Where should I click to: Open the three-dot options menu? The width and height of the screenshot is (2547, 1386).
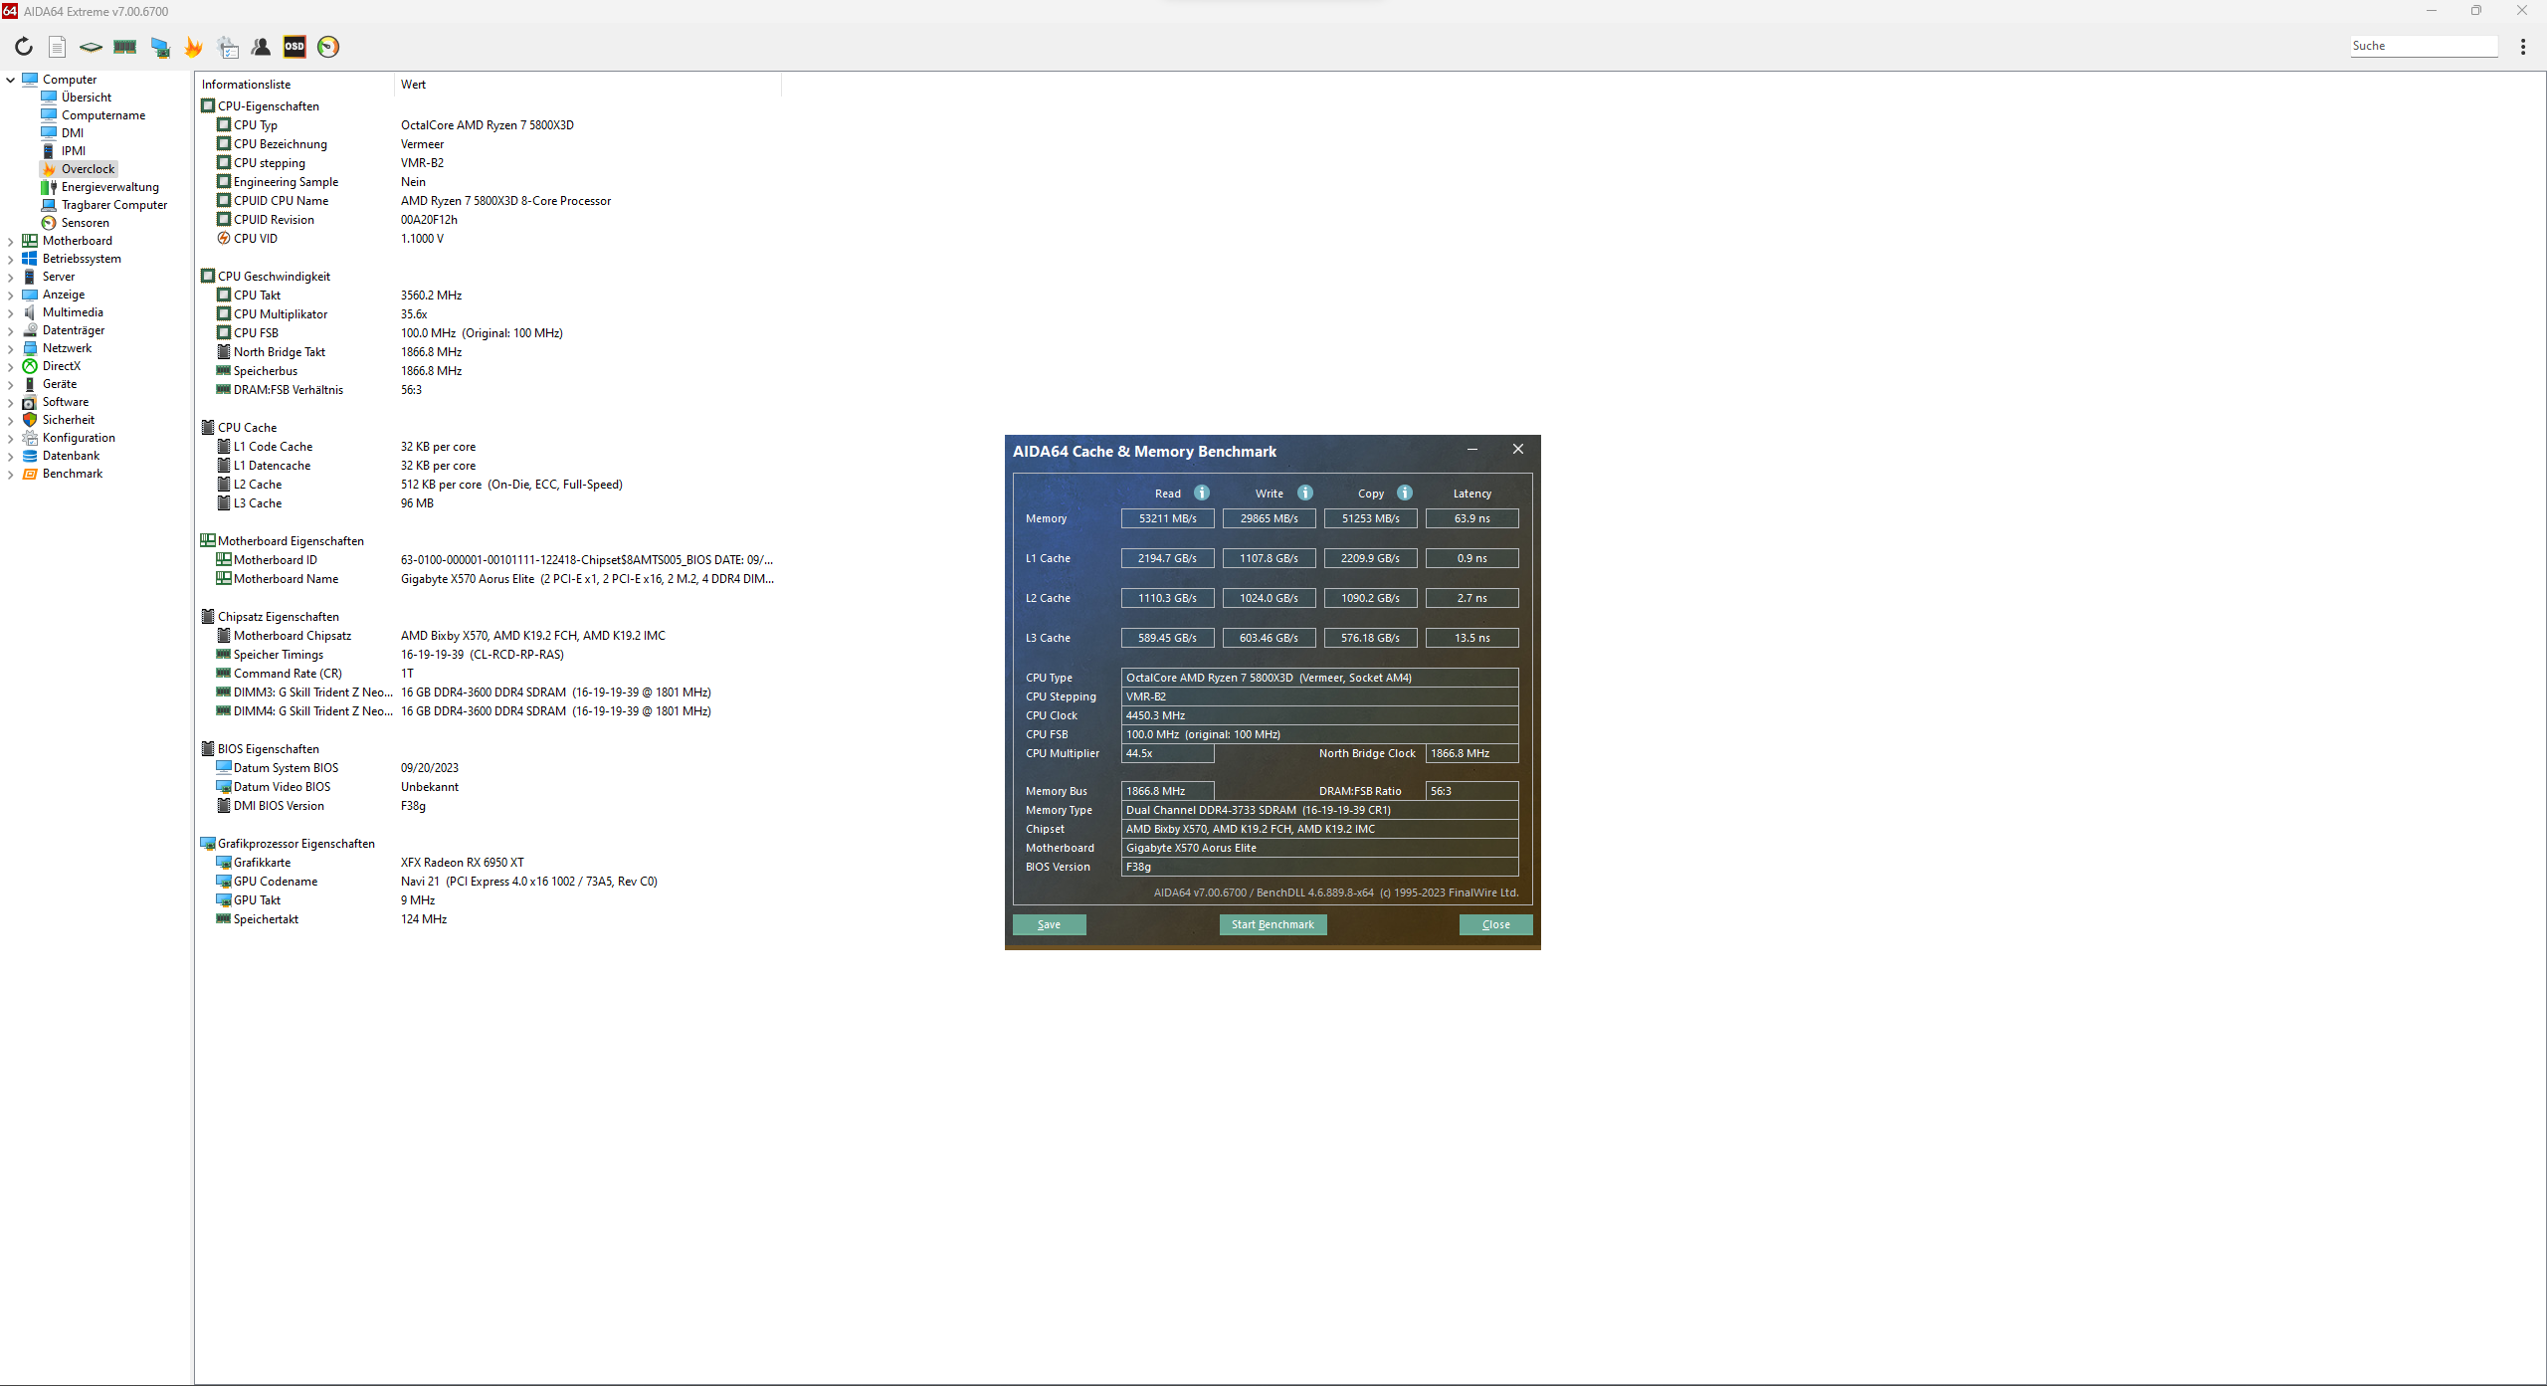pos(2522,47)
